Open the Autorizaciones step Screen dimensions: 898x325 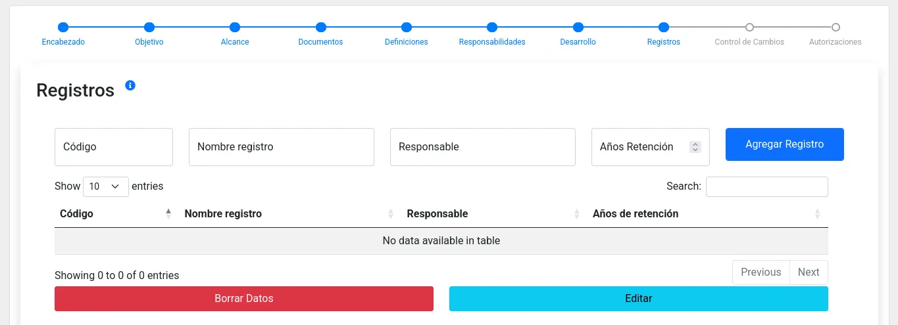pyautogui.click(x=835, y=28)
